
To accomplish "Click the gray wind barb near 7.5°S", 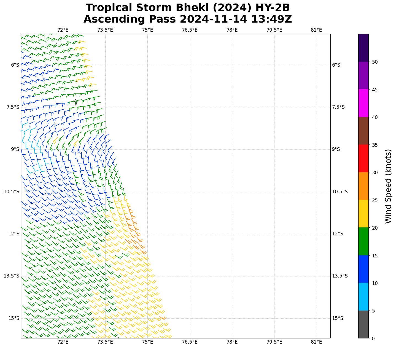I will coord(76,102).
